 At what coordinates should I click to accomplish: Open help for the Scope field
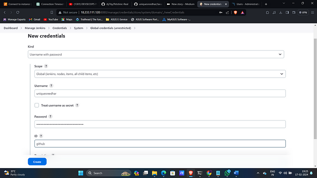(x=46, y=66)
